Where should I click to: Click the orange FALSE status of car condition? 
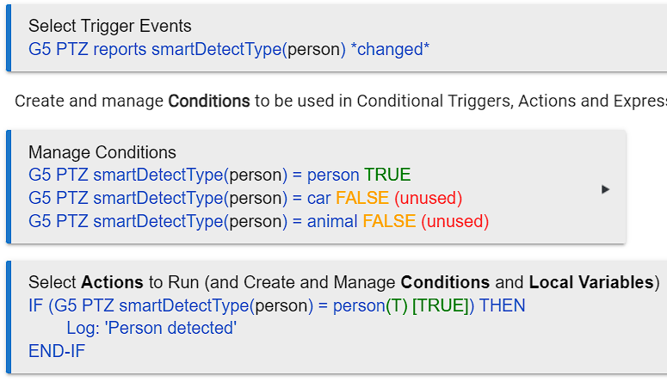[x=362, y=199]
